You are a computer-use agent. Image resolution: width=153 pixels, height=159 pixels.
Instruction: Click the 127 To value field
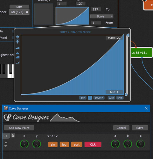(96, 10)
